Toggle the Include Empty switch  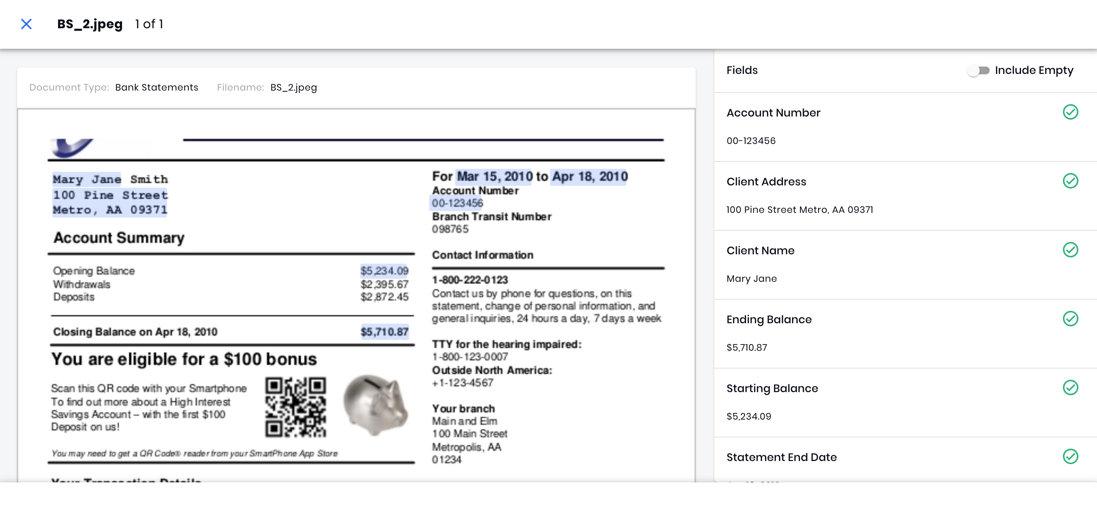[x=978, y=70]
